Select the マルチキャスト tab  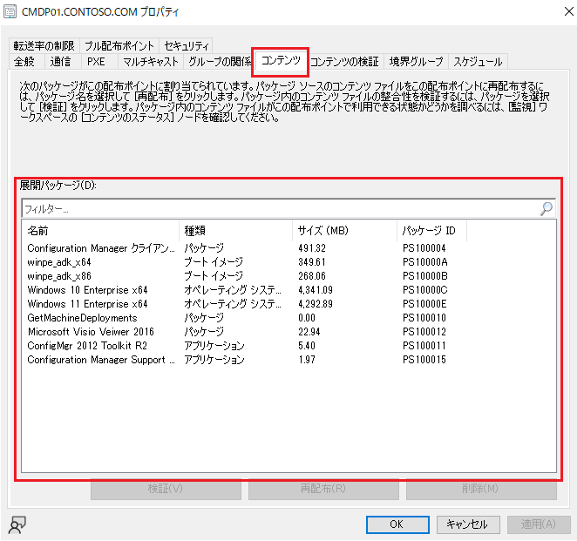point(150,61)
